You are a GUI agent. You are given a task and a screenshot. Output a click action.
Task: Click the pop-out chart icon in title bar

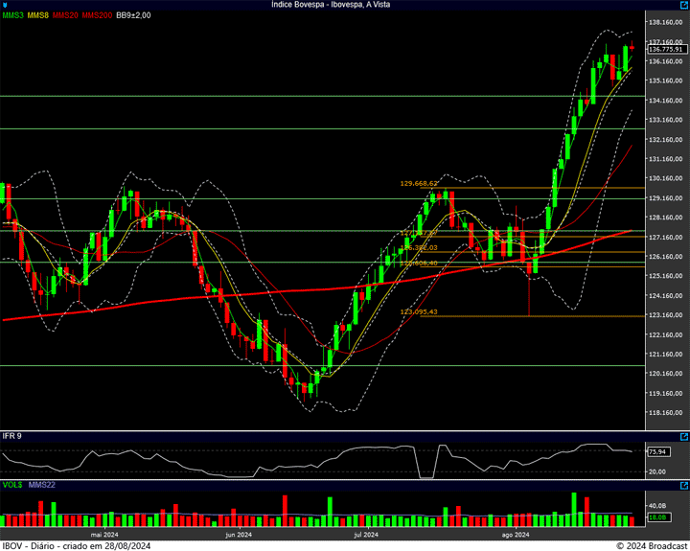tap(683, 5)
